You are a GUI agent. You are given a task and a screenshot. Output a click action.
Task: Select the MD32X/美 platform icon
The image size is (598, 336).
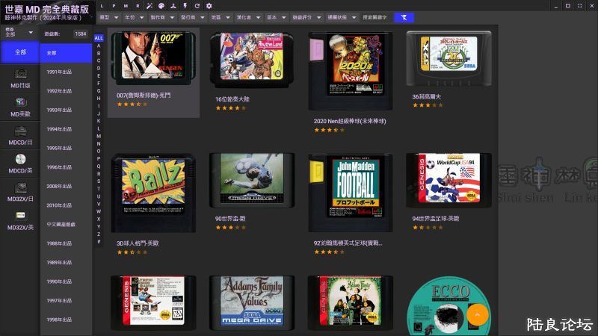point(20,216)
